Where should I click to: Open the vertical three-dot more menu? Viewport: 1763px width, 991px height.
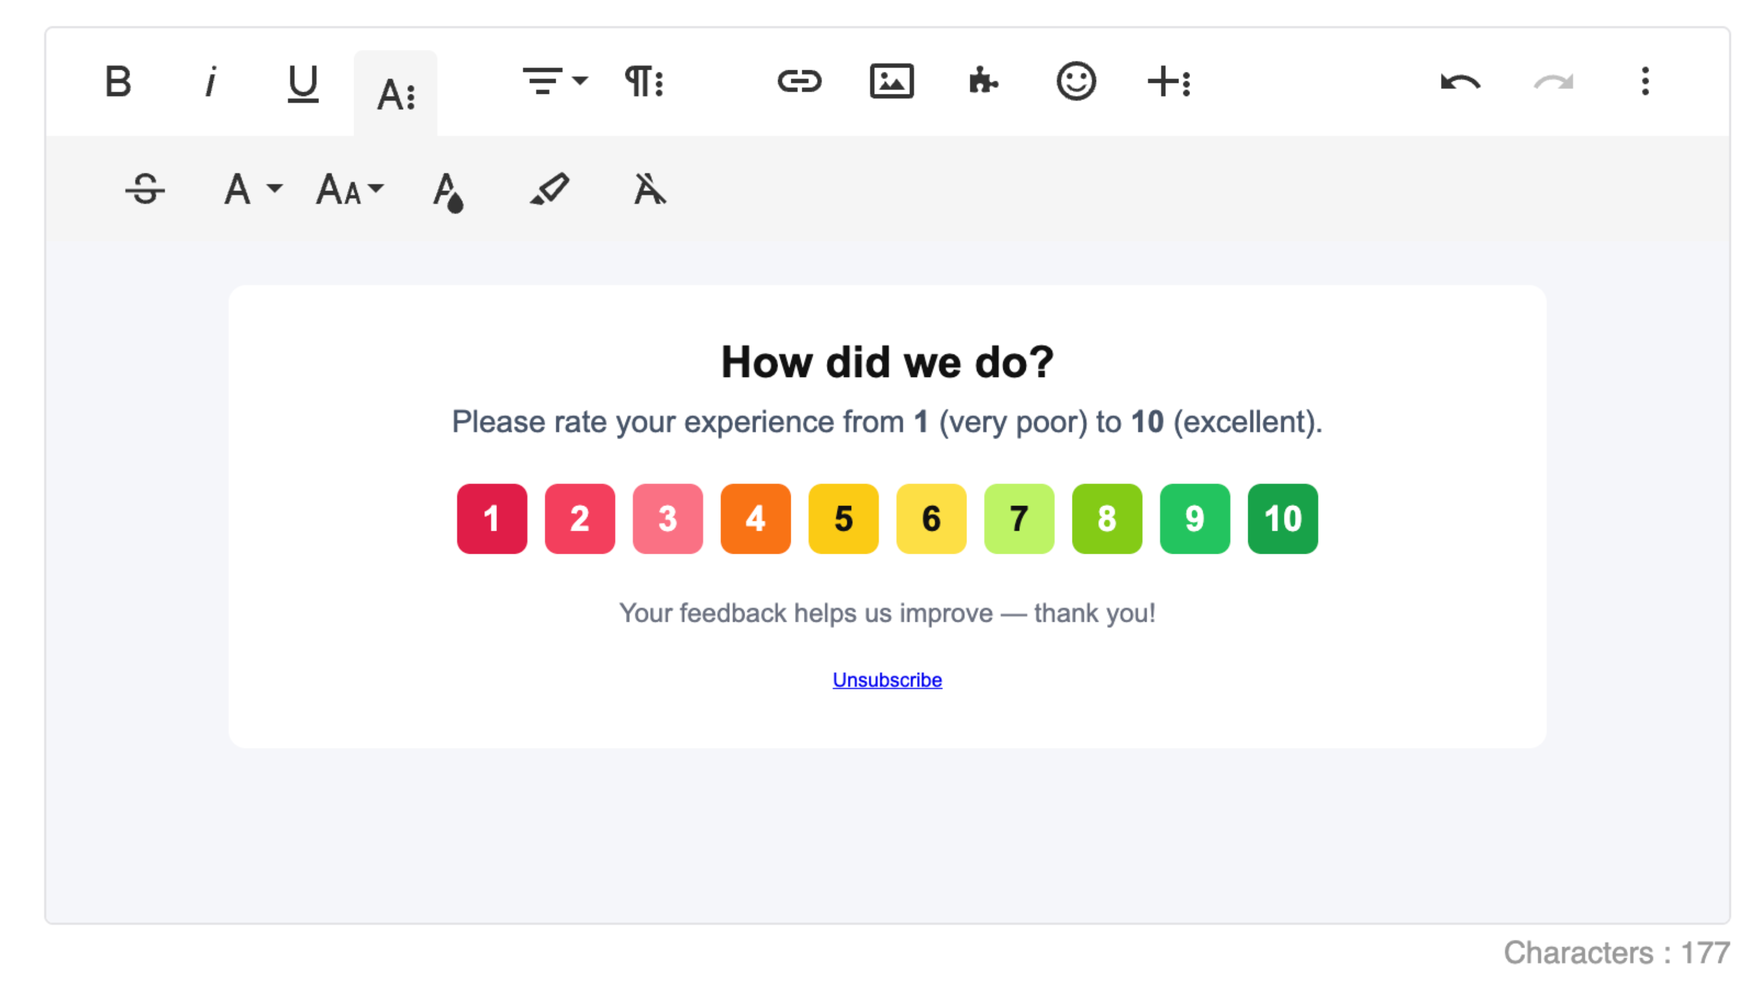pyautogui.click(x=1645, y=82)
